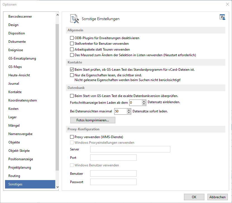Click the Kontakte section header in settings pane
This screenshot has height=203, width=232.
click(145, 62)
